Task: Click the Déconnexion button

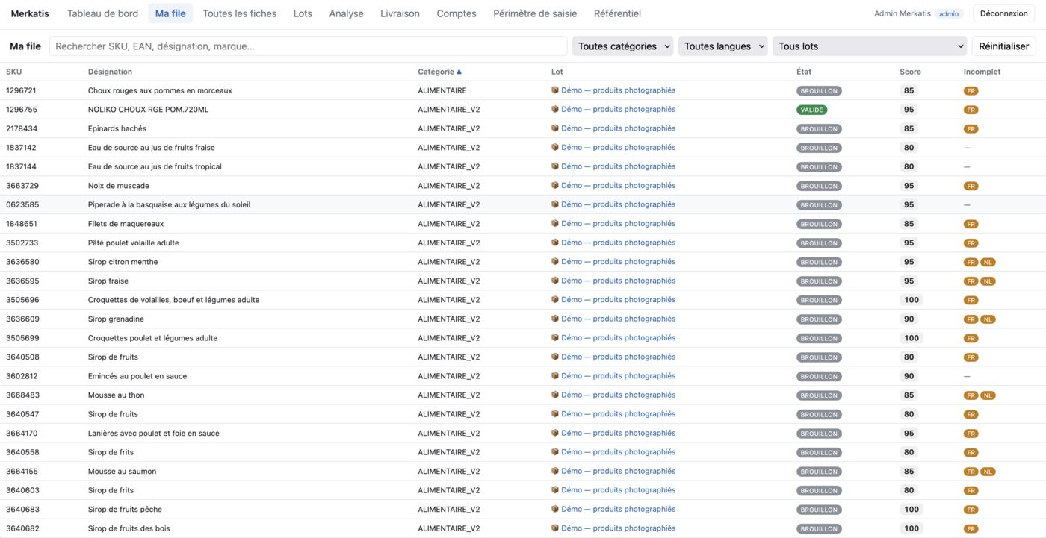Action: coord(1003,13)
